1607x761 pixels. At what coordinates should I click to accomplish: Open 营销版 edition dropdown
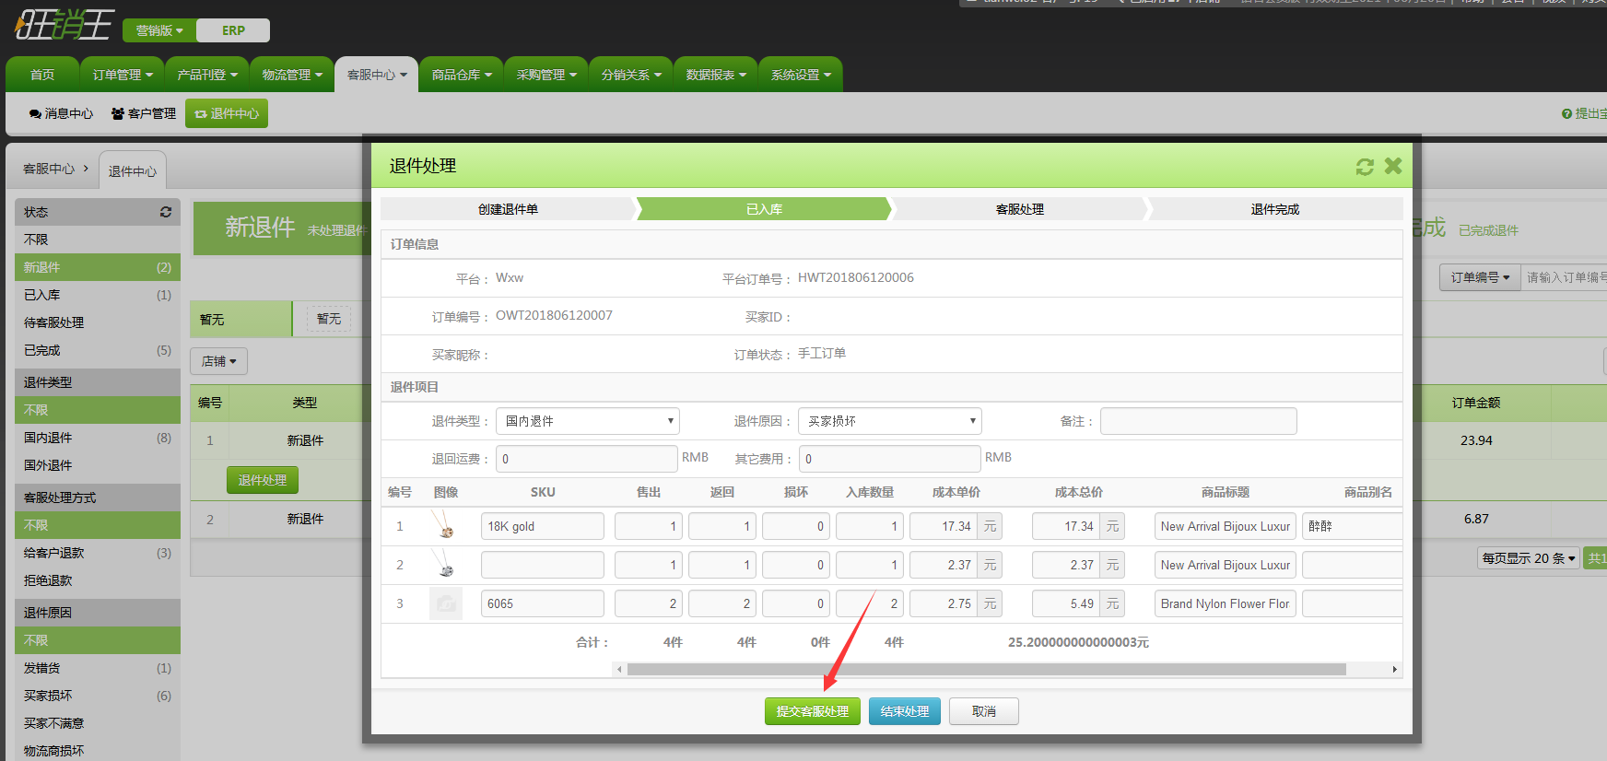159,30
